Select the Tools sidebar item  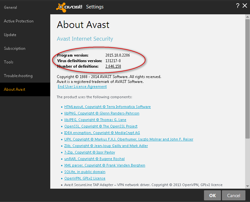tap(8, 62)
